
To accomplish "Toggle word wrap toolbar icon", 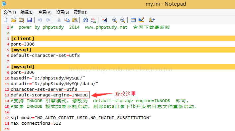I will tap(104, 20).
